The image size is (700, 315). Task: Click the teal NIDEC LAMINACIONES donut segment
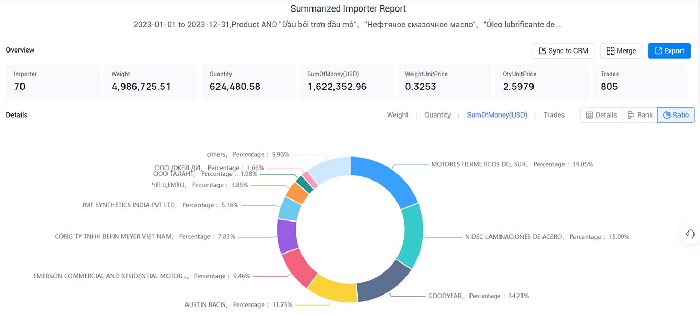413,235
